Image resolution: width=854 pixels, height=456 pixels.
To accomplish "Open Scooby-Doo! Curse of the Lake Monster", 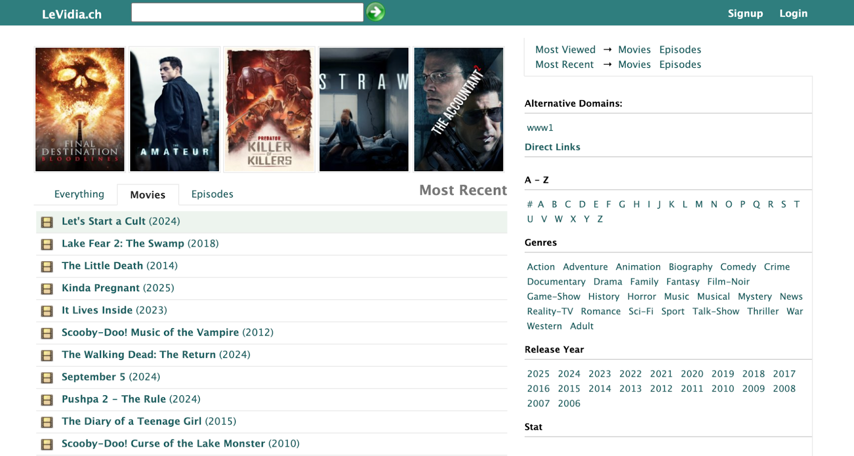I will coord(180,444).
